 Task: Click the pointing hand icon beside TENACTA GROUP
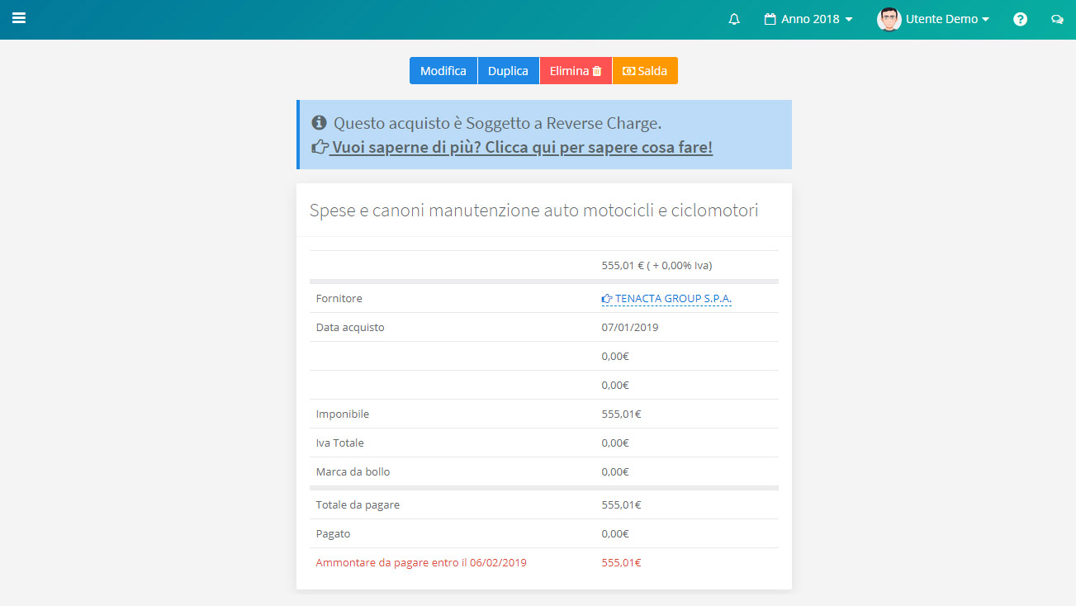pos(607,299)
